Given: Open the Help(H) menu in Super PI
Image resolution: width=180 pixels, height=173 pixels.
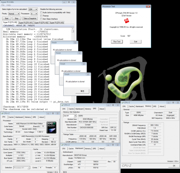Looking at the screenshot, I should (31, 25).
